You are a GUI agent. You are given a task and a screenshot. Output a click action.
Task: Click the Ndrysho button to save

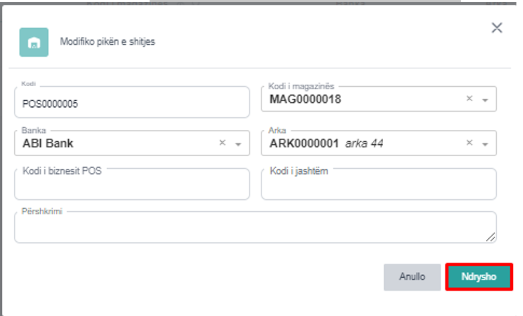[x=479, y=277]
